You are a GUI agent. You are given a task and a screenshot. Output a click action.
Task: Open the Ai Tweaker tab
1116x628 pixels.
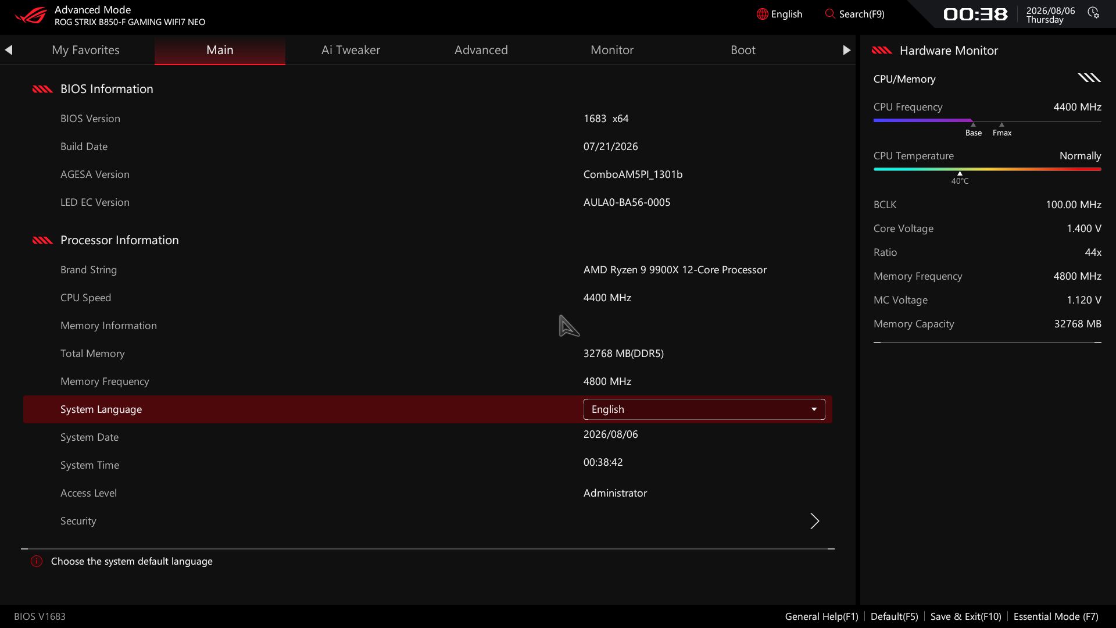(350, 50)
